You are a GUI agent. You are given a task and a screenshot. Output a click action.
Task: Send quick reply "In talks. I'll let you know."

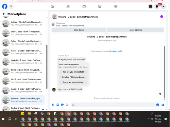click(x=73, y=77)
